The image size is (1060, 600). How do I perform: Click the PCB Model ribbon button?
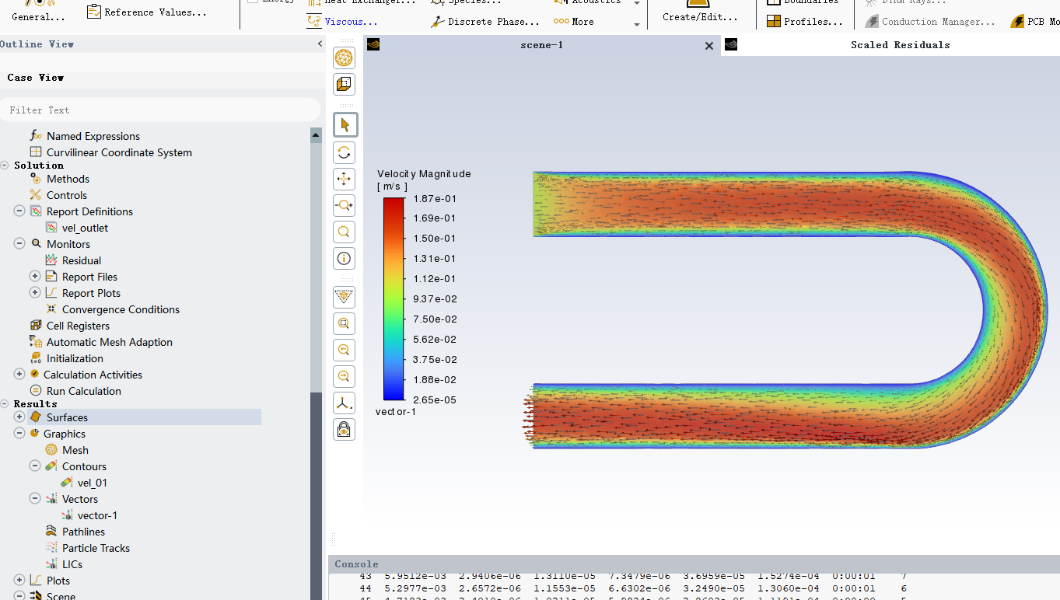[1035, 22]
